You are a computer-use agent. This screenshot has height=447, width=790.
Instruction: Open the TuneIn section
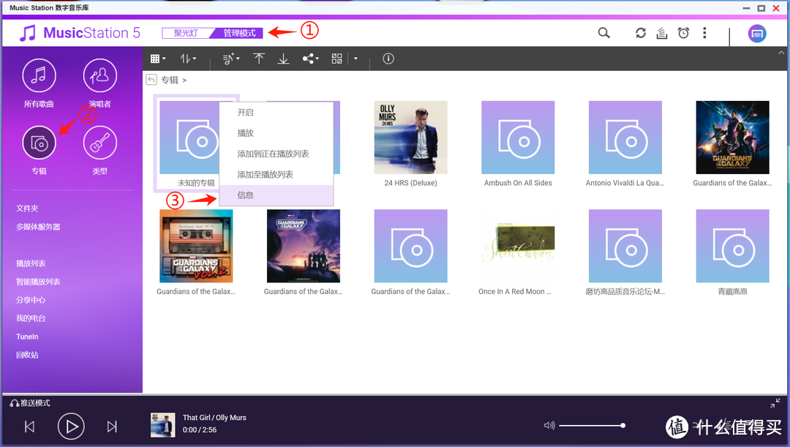tap(27, 337)
